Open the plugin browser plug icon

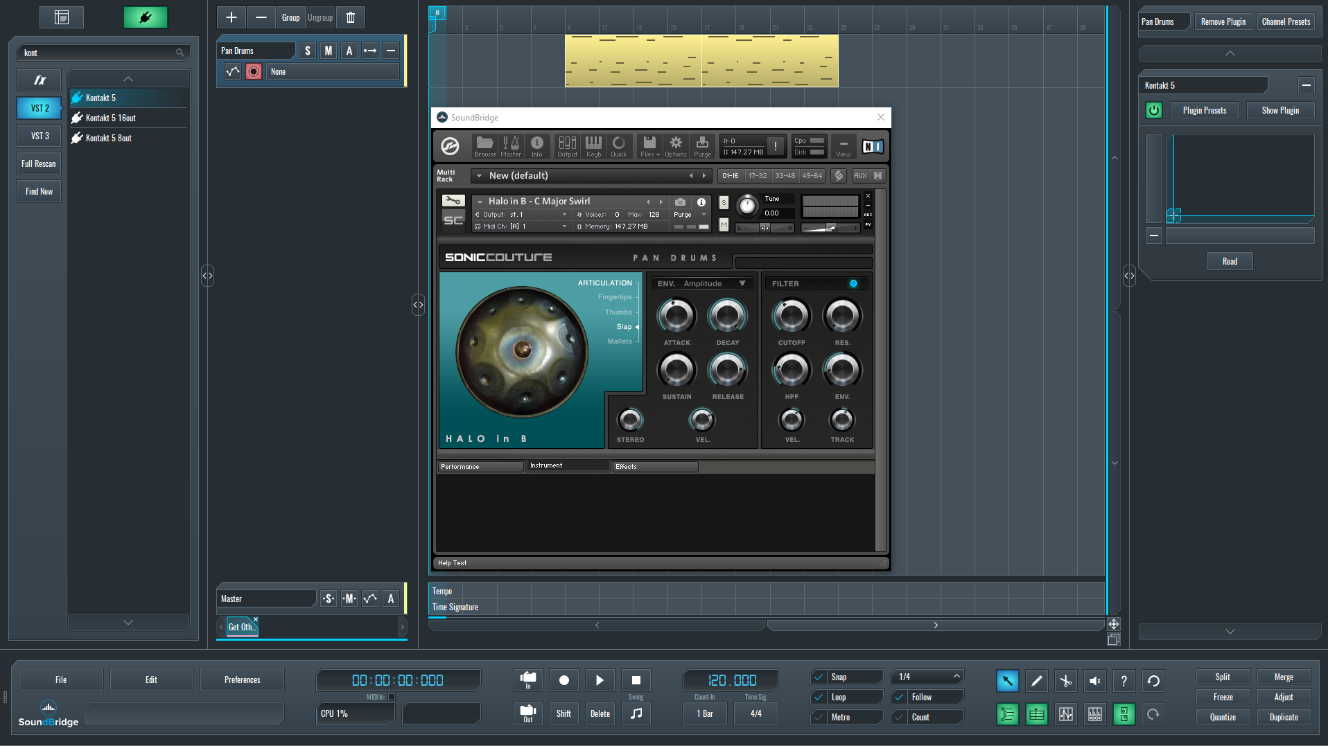pos(146,17)
